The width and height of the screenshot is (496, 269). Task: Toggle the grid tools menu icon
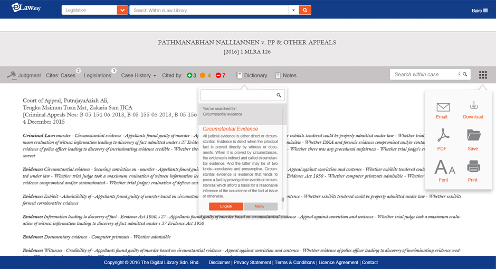pos(483,75)
